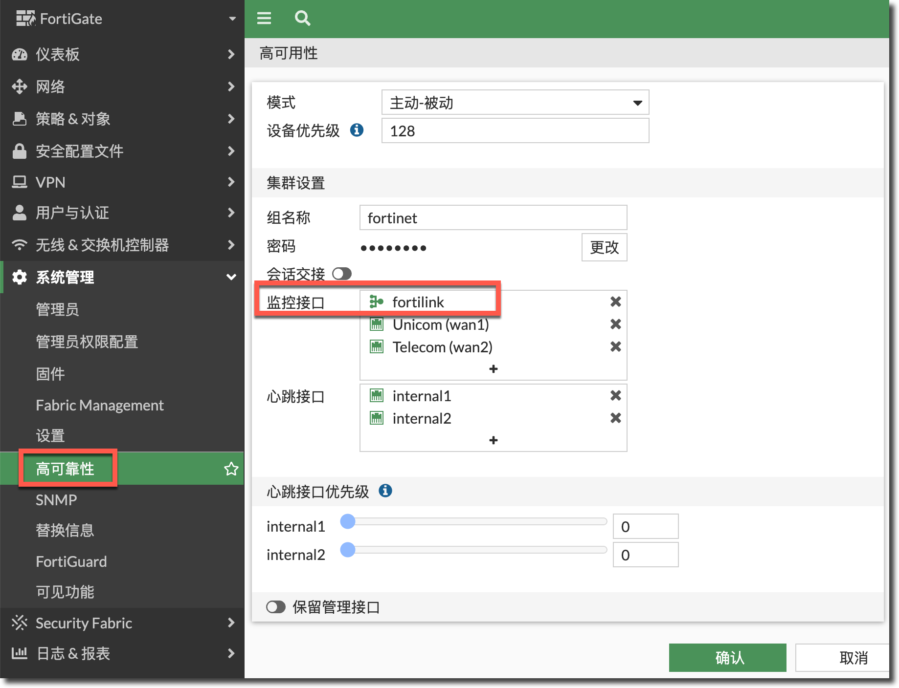This screenshot has width=899, height=688.
Task: Click the 更改 password button
Action: pyautogui.click(x=604, y=247)
